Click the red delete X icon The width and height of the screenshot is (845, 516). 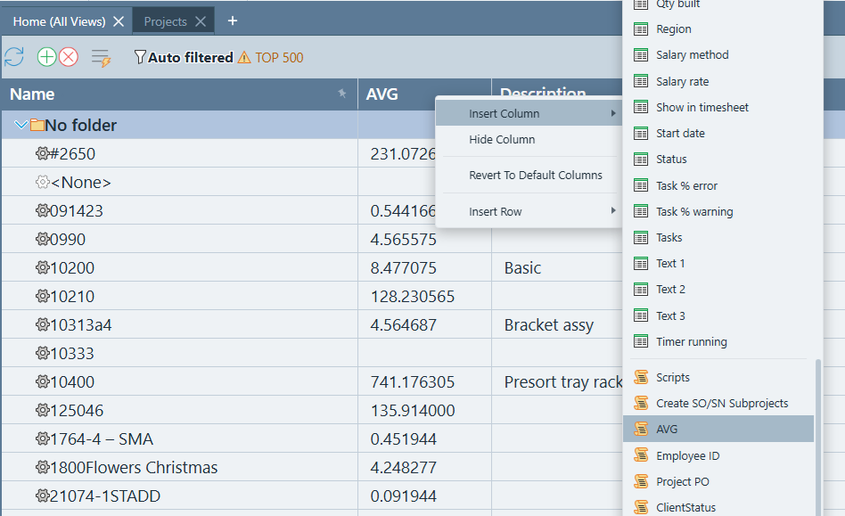(69, 57)
